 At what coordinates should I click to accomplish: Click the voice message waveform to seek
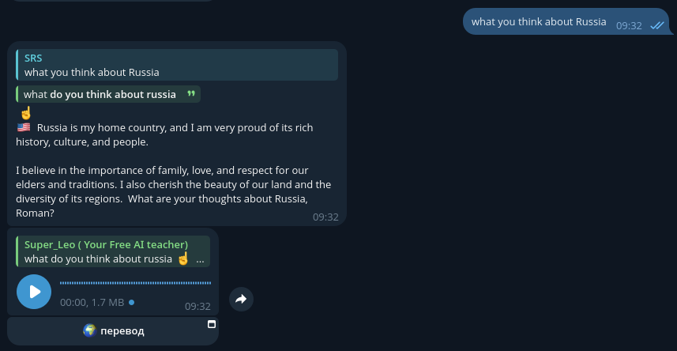pos(135,282)
